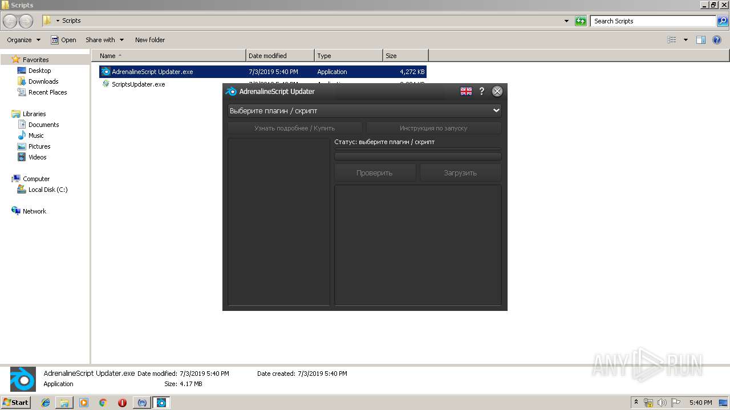Sort files by Size column
The height and width of the screenshot is (410, 730).
pos(405,56)
